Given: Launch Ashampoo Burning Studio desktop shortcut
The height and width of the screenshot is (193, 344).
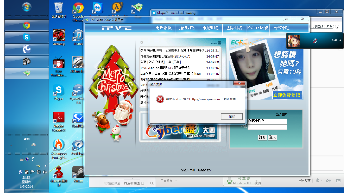Looking at the screenshot, I should (59, 149).
